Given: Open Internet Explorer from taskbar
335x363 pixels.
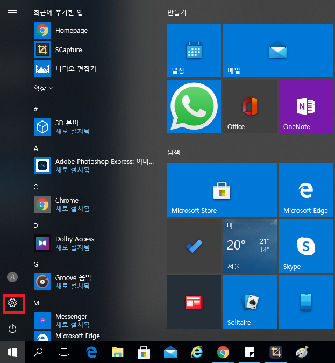Looking at the screenshot, I should pyautogui.click(x=197, y=352).
